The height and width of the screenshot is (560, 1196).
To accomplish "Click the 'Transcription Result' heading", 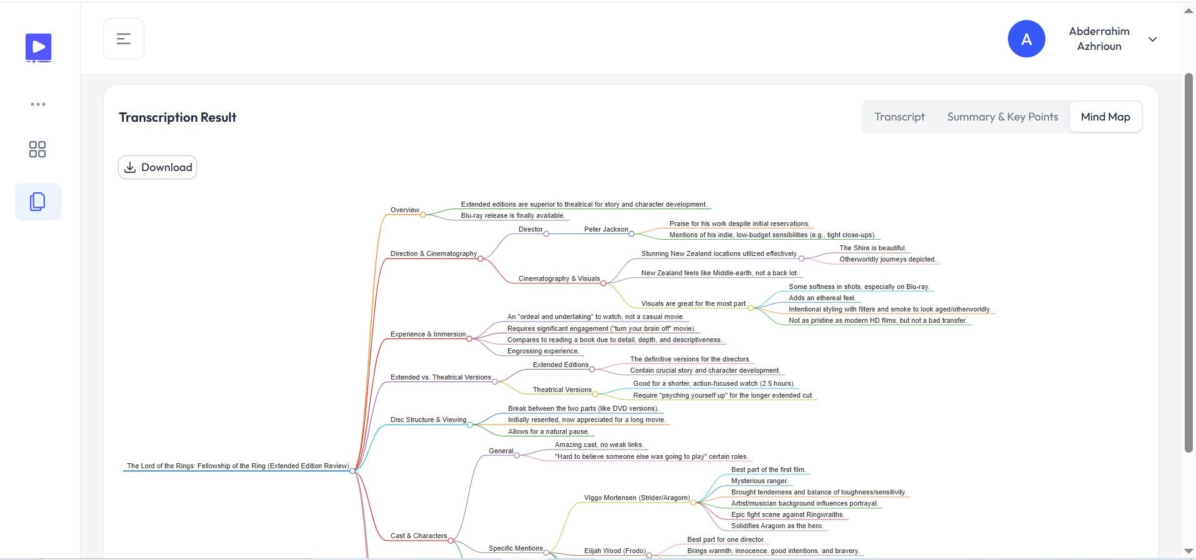I will point(177,117).
